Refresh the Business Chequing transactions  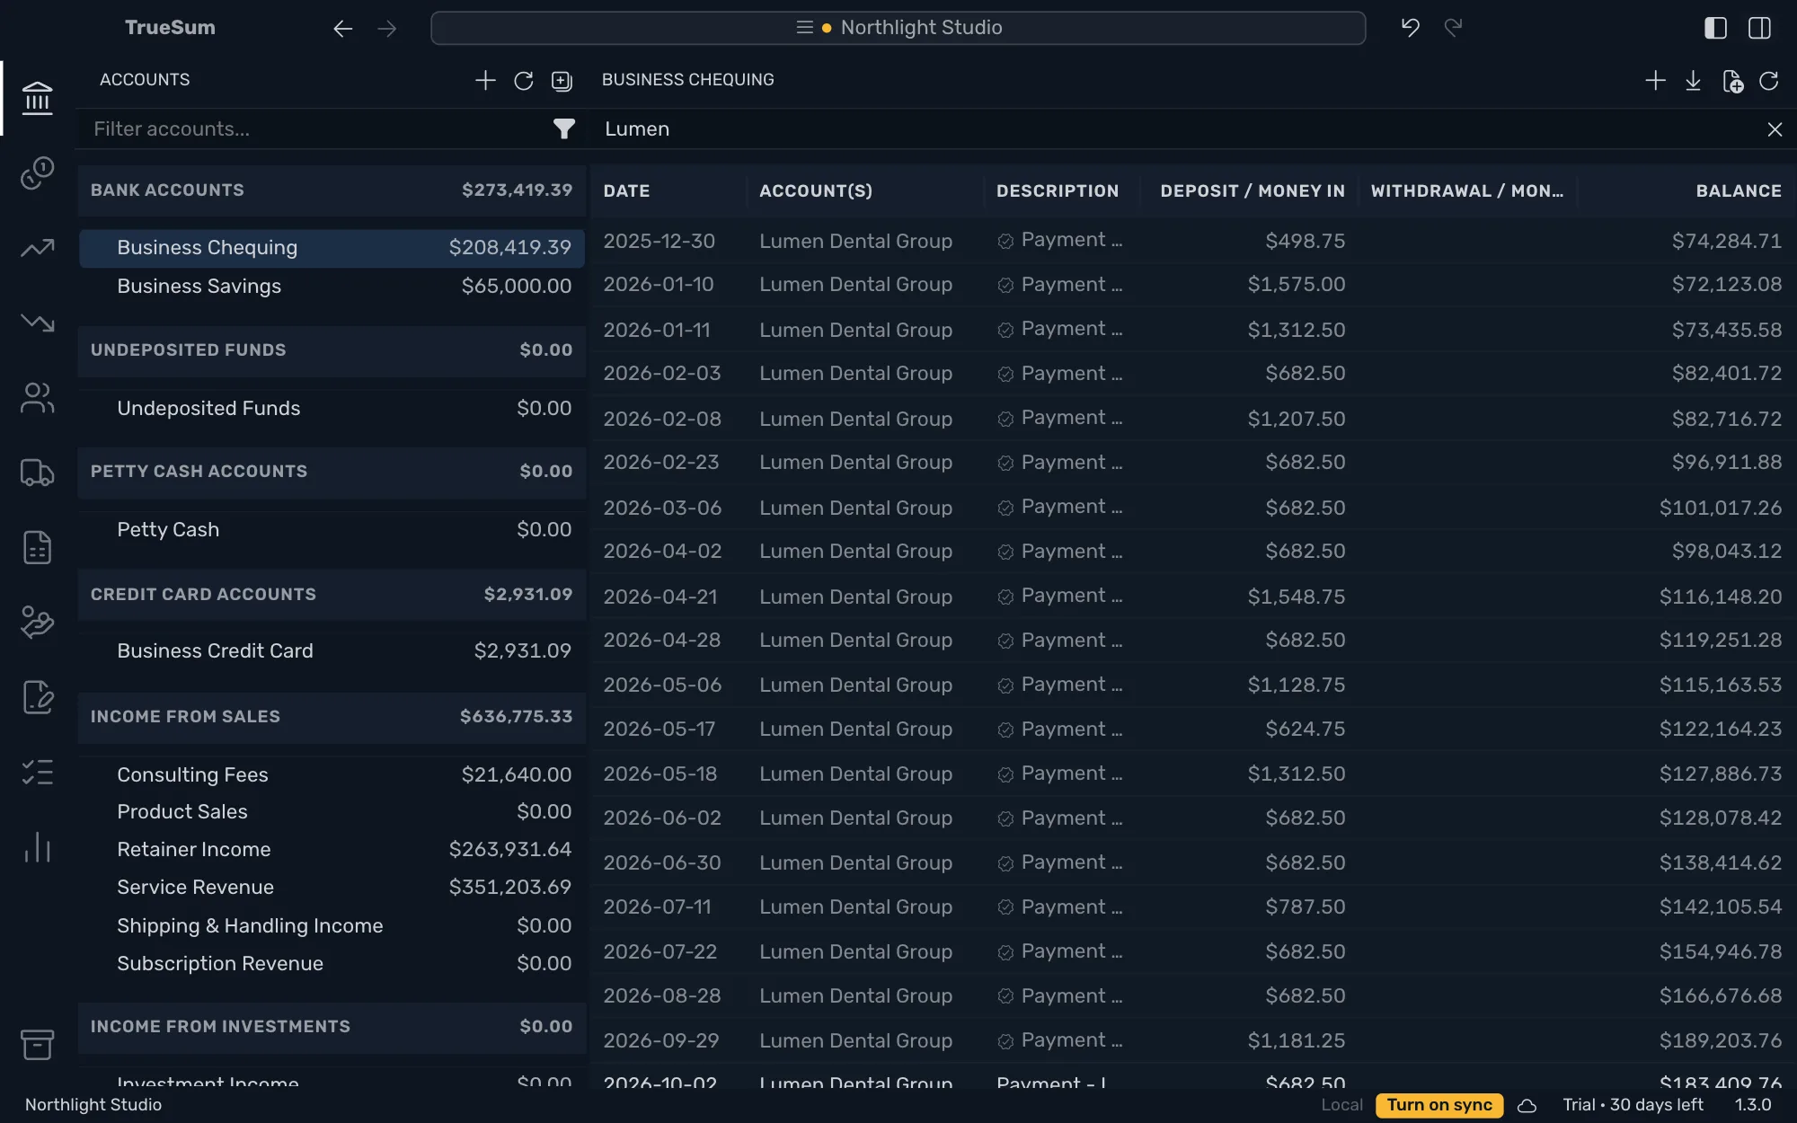pos(1769,81)
